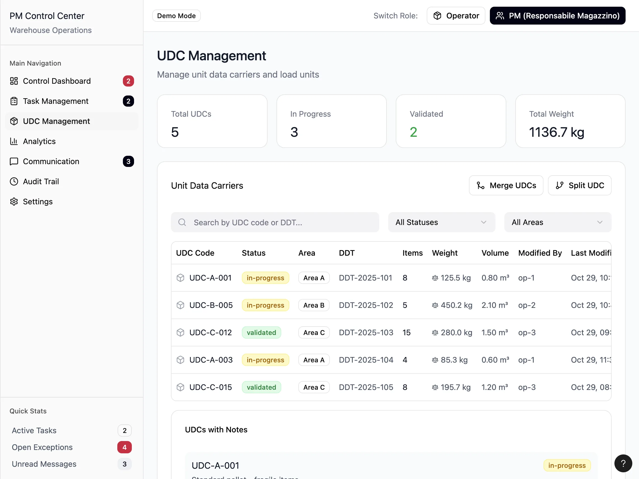Click the Control Dashboard grid icon
Screen dimensions: 639x479
click(x=14, y=81)
